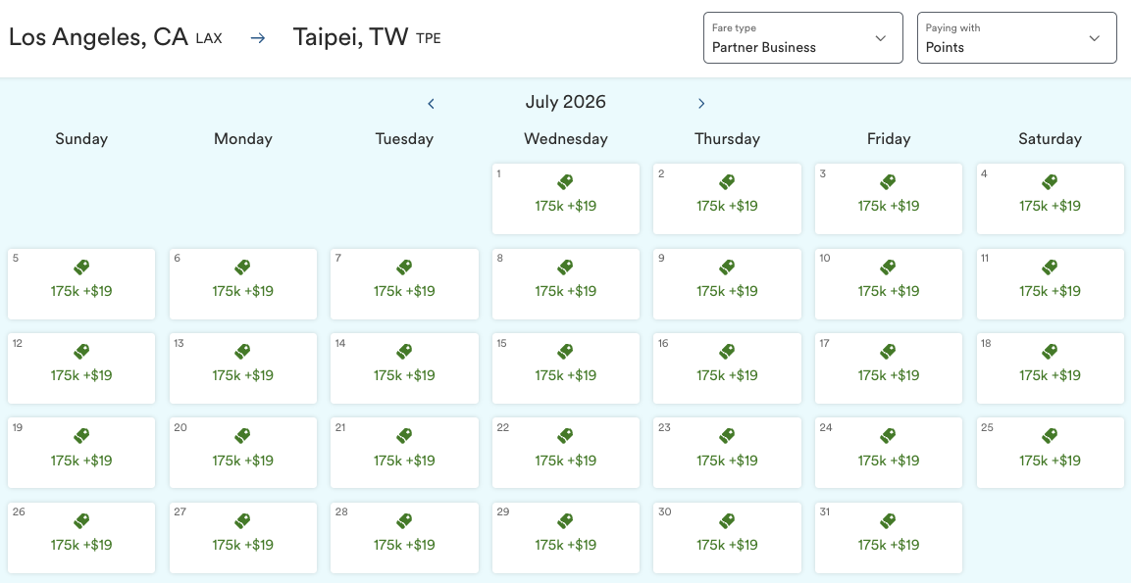Select the July 13 calendar cell
The width and height of the screenshot is (1131, 583).
[x=242, y=367]
